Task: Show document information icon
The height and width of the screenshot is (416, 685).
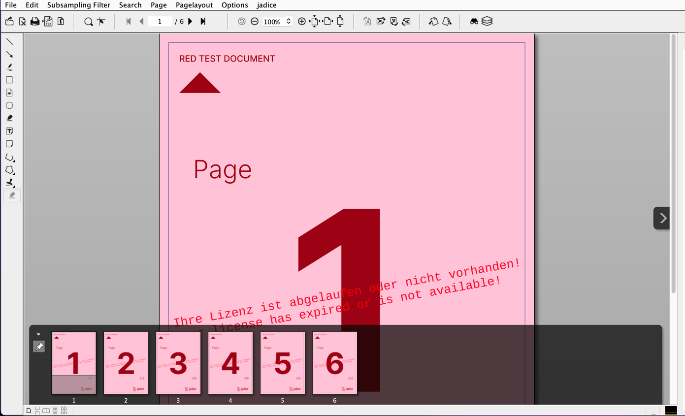Action: pos(61,21)
